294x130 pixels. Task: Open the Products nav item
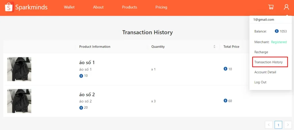tap(129, 7)
